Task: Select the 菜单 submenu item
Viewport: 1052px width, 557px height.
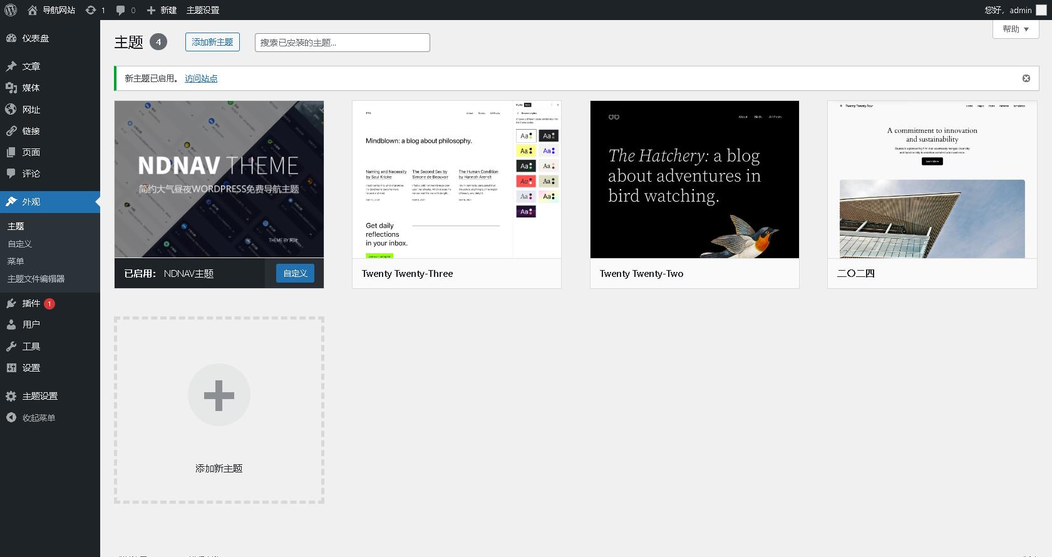Action: [16, 261]
